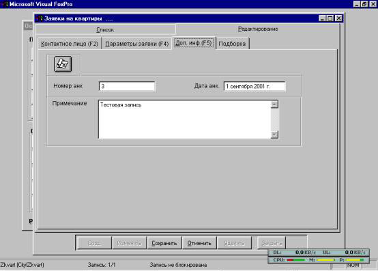The width and height of the screenshot is (378, 271).
Task: Click the FoxPro icon in Заявки на квартиры title bar
Action: (39, 18)
